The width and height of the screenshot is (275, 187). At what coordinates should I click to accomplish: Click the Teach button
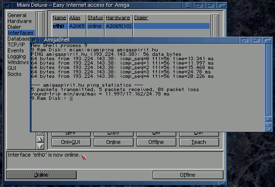pos(199,142)
